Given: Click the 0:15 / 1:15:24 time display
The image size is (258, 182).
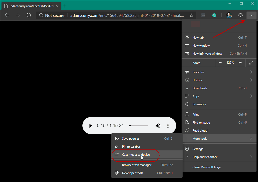Looking at the screenshot, I should click(x=110, y=126).
